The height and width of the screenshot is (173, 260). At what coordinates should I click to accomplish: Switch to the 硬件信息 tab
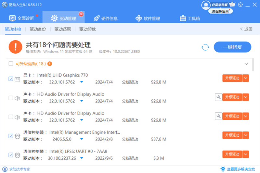coord(105,18)
